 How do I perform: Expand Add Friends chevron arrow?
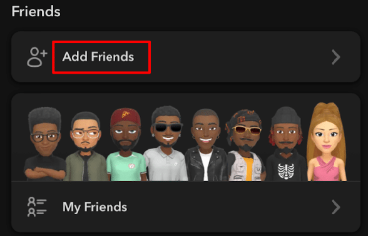pos(336,57)
